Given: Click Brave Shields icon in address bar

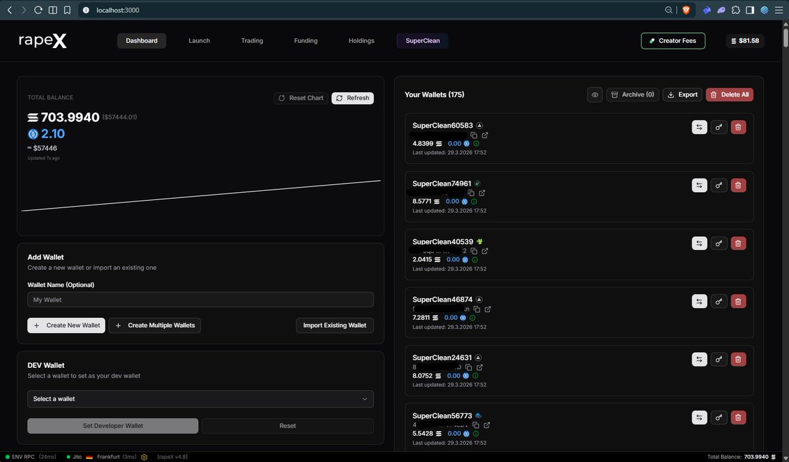Looking at the screenshot, I should (x=686, y=10).
